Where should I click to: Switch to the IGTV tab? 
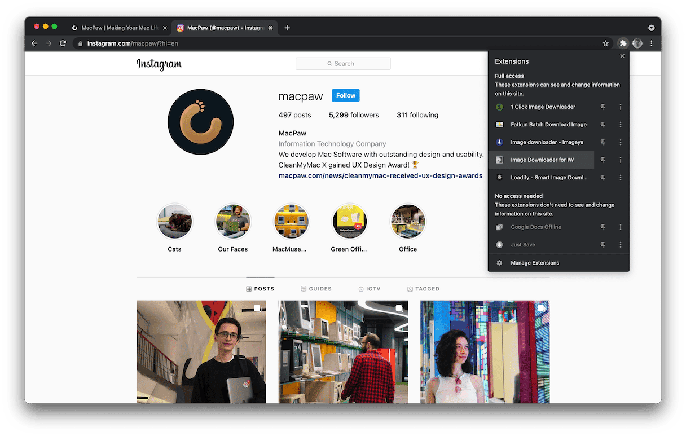pos(370,289)
